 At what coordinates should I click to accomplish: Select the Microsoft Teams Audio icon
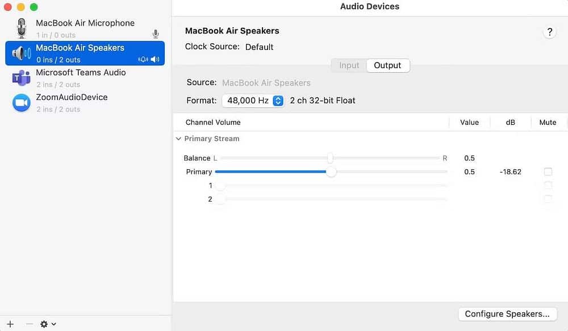coord(21,77)
